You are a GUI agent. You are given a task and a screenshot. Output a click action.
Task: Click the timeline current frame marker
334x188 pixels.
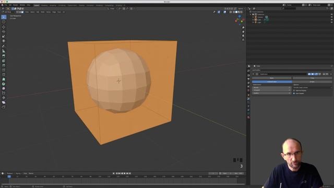[x=9, y=177]
